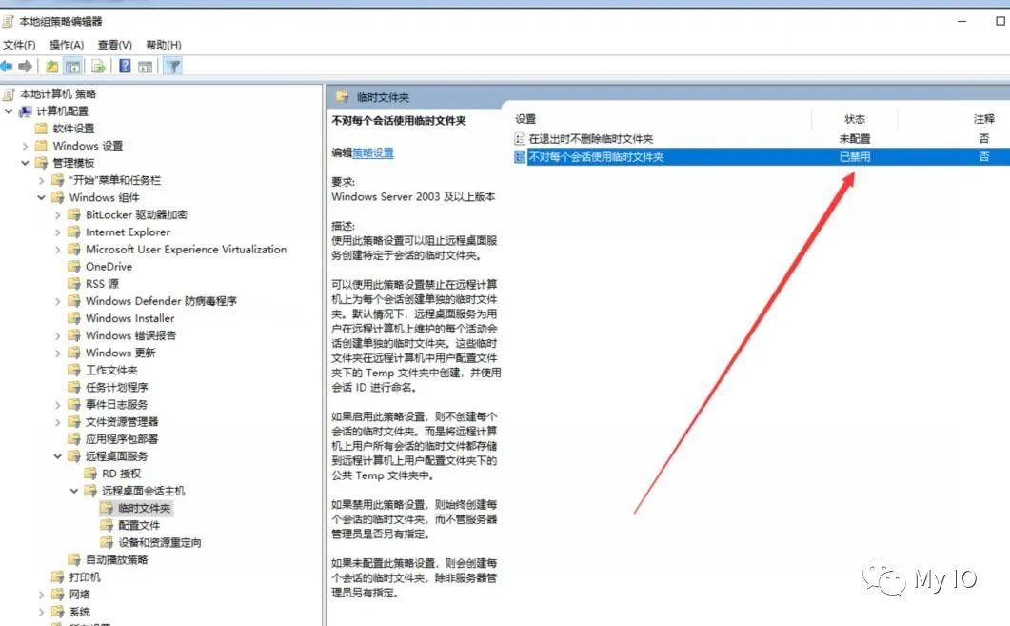Select the 系统 folder in tree

[79, 612]
